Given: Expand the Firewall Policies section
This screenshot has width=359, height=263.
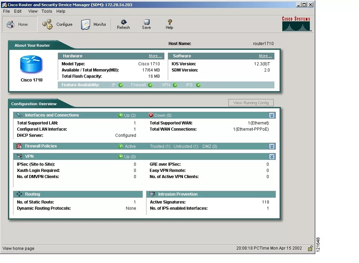Looking at the screenshot, I should 272,146.
